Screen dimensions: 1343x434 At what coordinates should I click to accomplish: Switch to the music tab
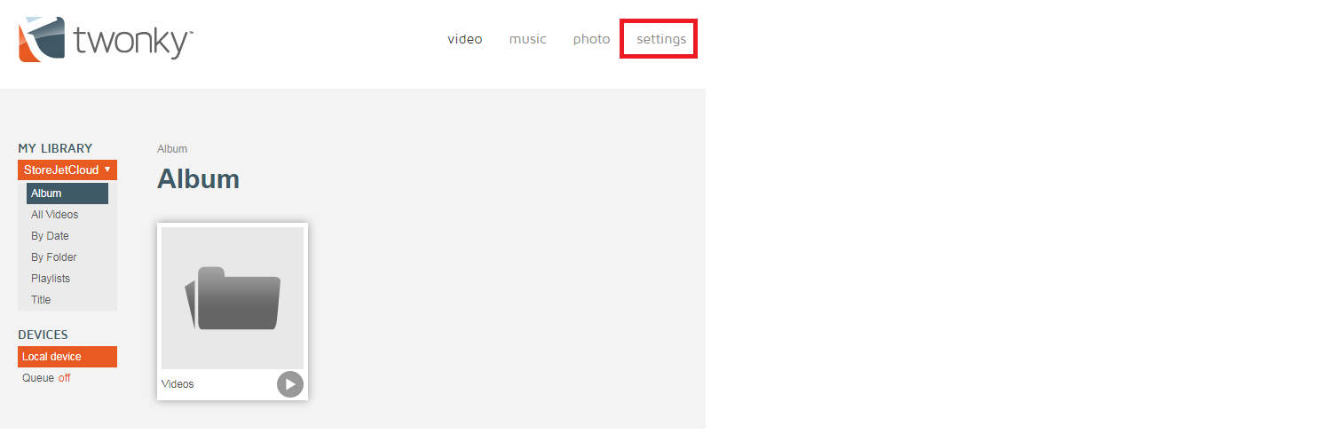pyautogui.click(x=527, y=39)
